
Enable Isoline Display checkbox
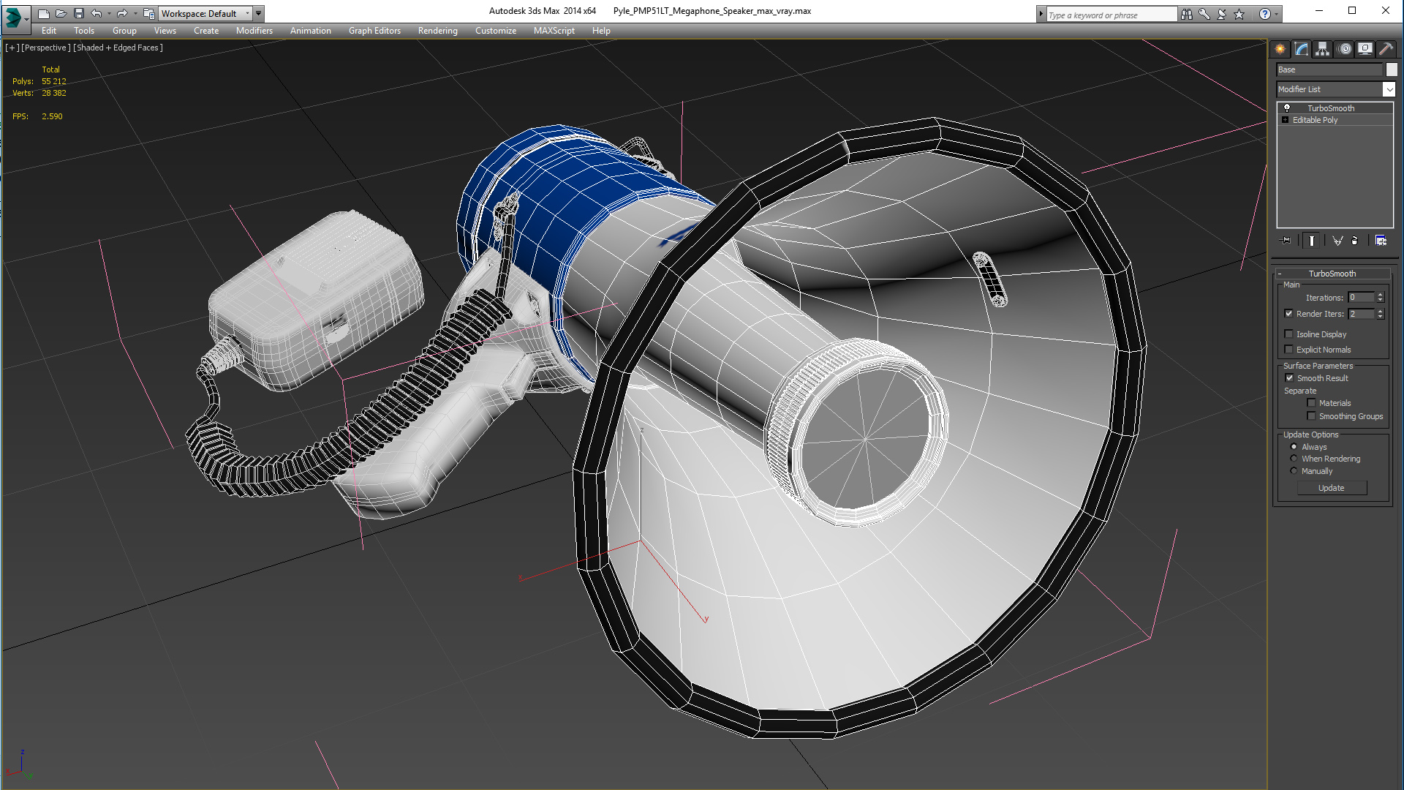click(x=1289, y=334)
